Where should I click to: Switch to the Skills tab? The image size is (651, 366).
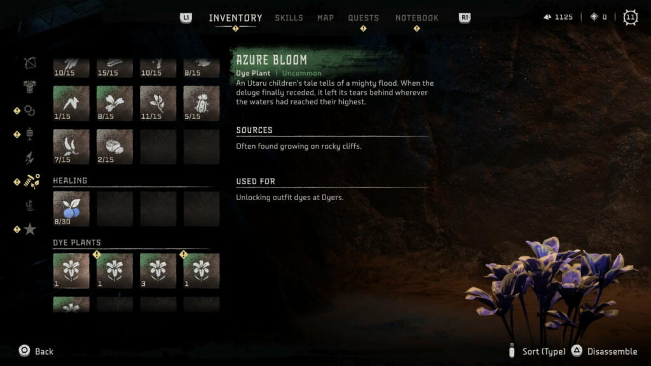[x=289, y=18]
